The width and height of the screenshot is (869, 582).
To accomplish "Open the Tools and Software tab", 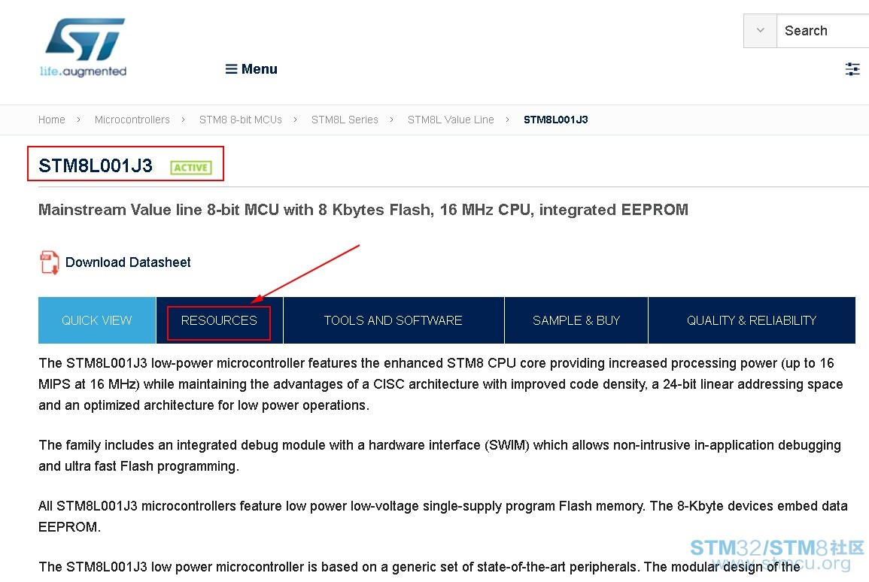I will (393, 320).
